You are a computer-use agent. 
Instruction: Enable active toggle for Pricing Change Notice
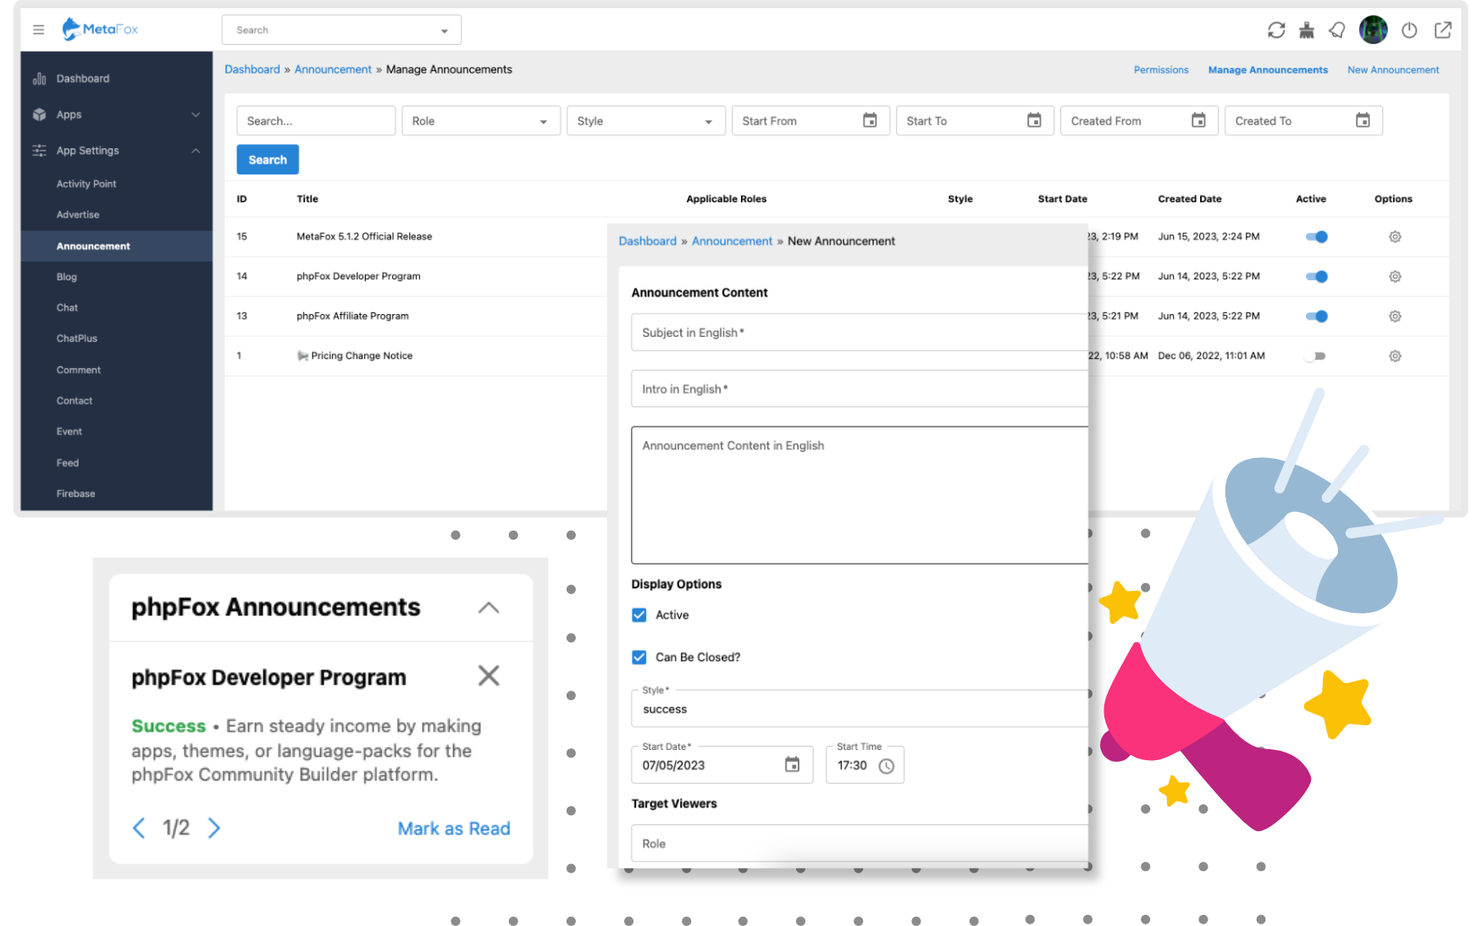pos(1316,356)
